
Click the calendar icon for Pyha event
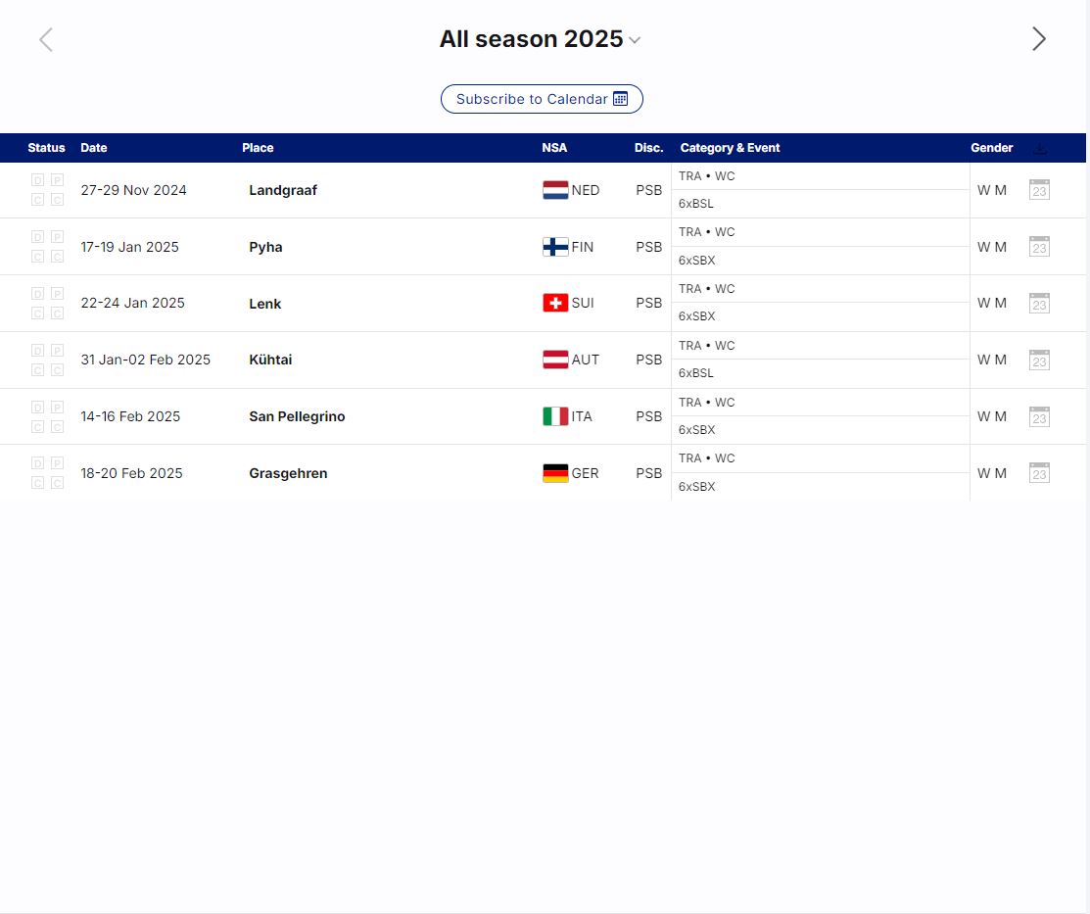1039,247
